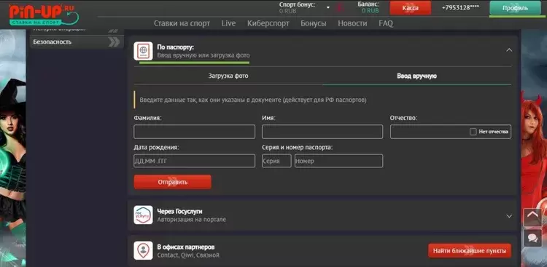Screen dimensions: 547x267
Task: Select the Ввод вручную tab
Action: tap(417, 76)
